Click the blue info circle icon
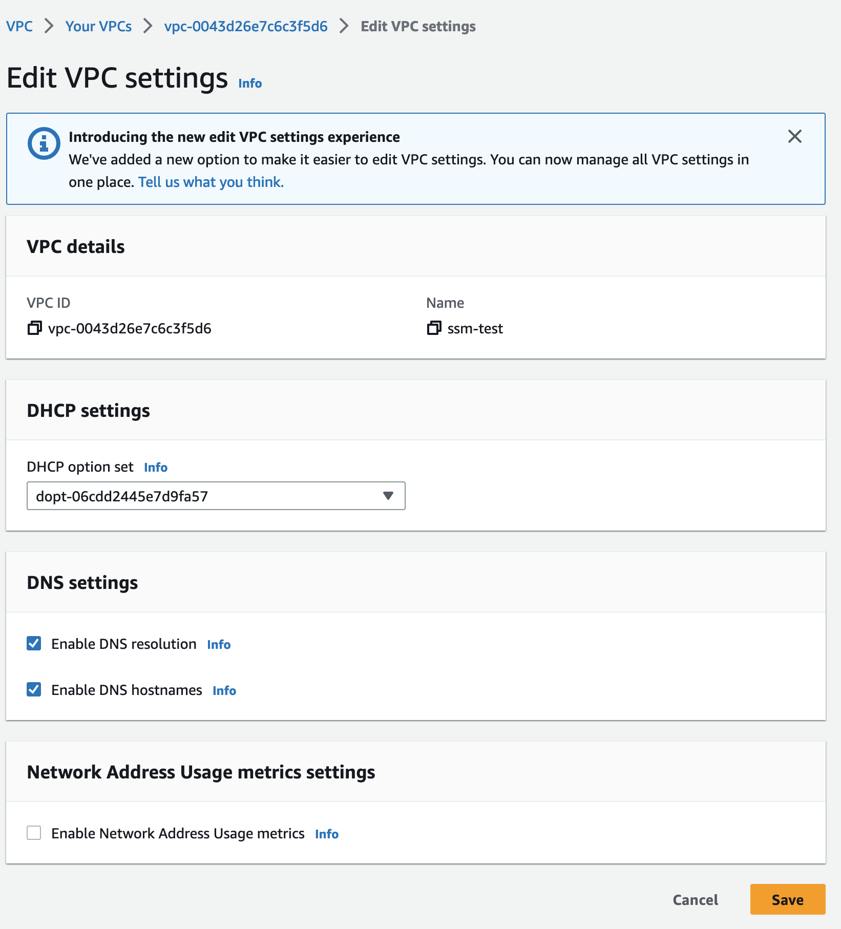 [x=44, y=143]
